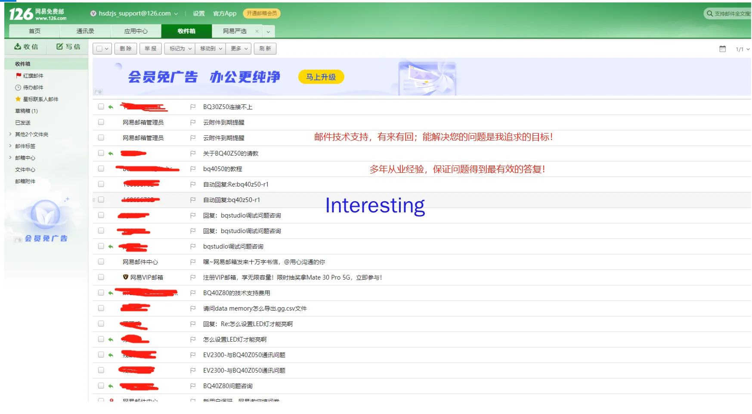The image size is (752, 414).
Task: Open the 草稿箱 (1) folder
Action: (26, 111)
